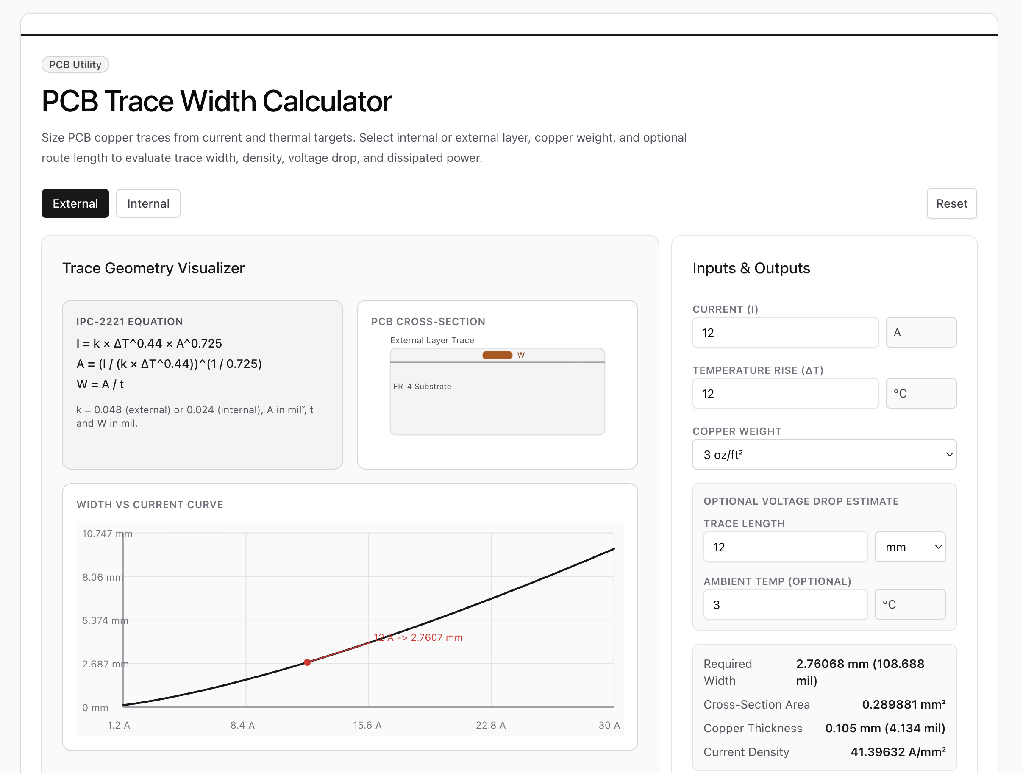Click the red 12 A -> 2.7607 mm label

(418, 637)
